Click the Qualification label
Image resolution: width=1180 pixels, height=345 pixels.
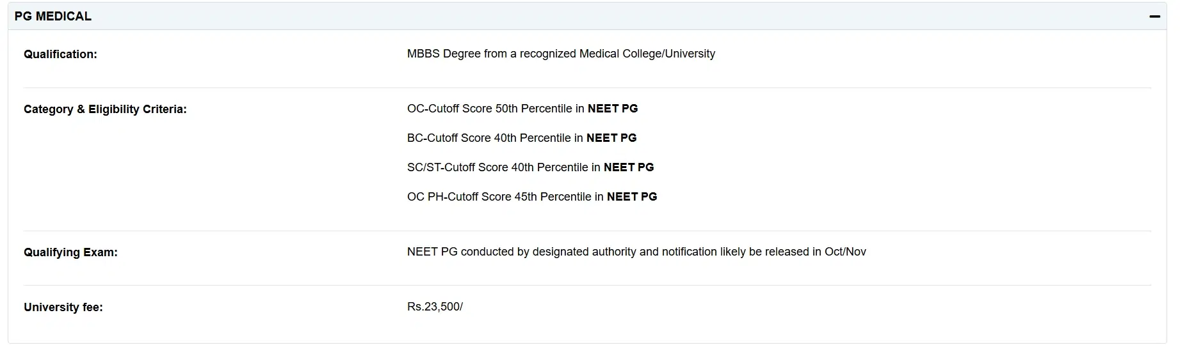coord(60,54)
